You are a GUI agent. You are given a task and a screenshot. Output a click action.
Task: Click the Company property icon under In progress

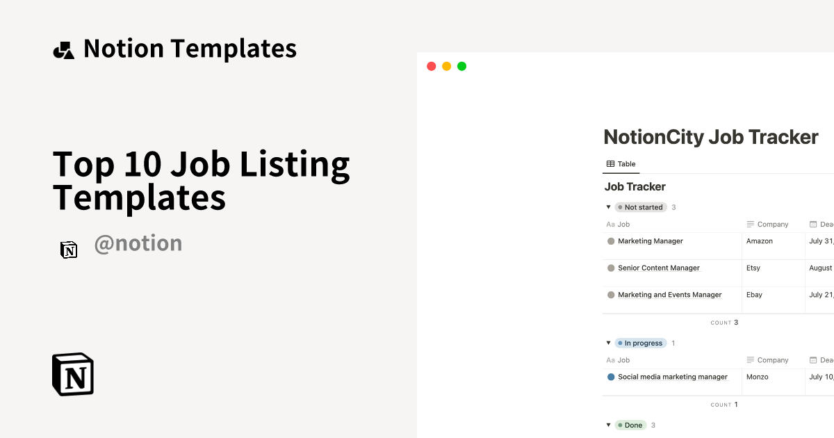[751, 359]
